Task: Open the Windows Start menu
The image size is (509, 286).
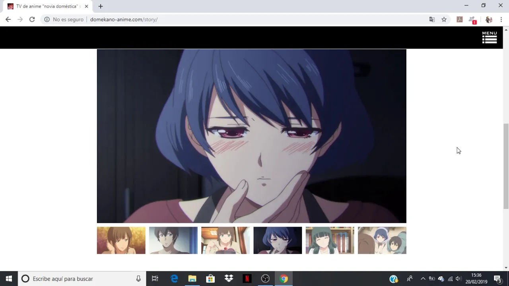Action: pyautogui.click(x=9, y=278)
